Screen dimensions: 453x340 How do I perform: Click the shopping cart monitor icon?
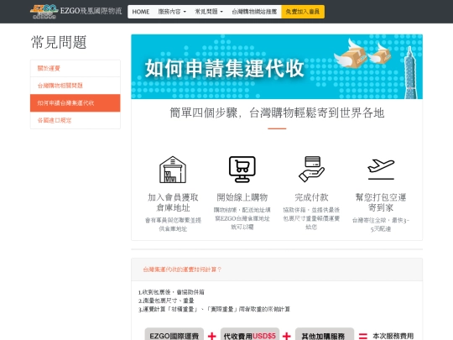[x=242, y=170]
